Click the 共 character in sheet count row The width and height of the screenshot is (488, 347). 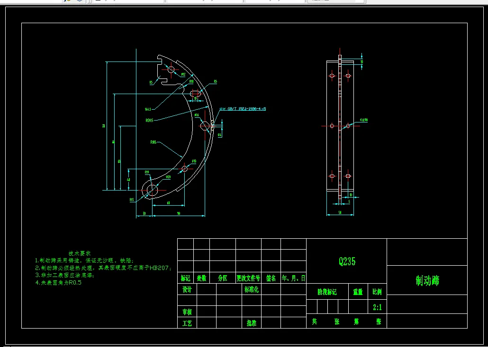[x=315, y=321]
